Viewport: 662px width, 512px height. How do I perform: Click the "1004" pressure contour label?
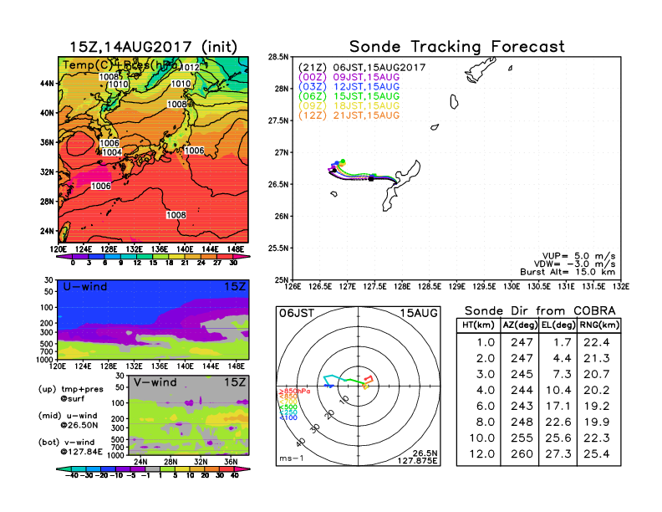point(112,152)
